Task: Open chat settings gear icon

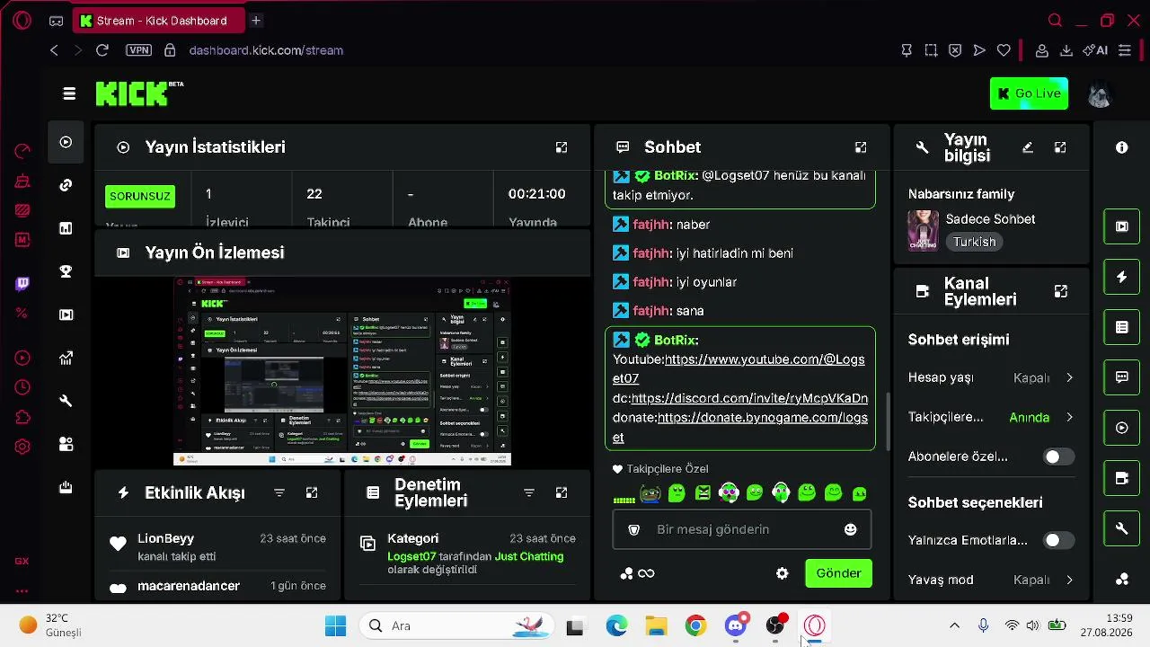Action: pyautogui.click(x=782, y=573)
